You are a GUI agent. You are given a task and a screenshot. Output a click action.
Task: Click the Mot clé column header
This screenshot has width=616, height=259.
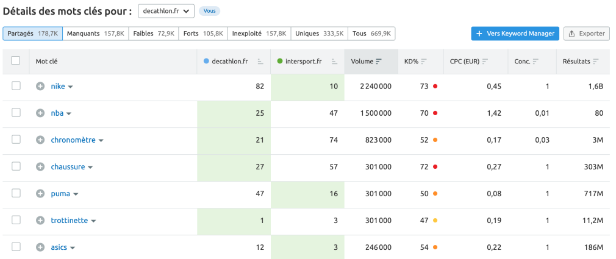coord(47,62)
